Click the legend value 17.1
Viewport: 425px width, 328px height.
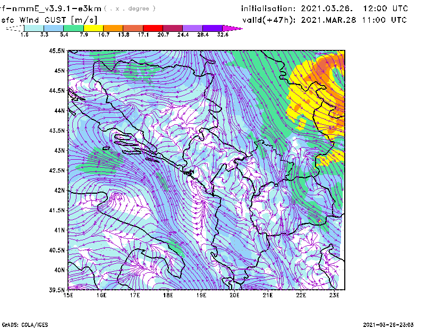pyautogui.click(x=143, y=34)
